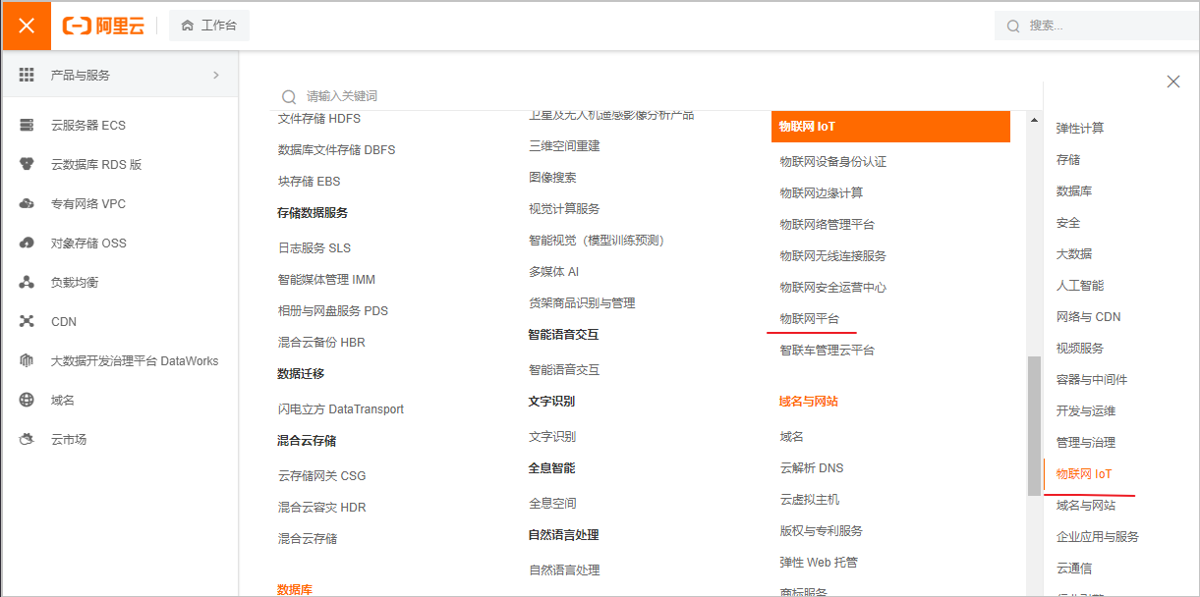The width and height of the screenshot is (1200, 597).
Task: Click the 专有网络 VPC cloud icon
Action: tap(28, 203)
